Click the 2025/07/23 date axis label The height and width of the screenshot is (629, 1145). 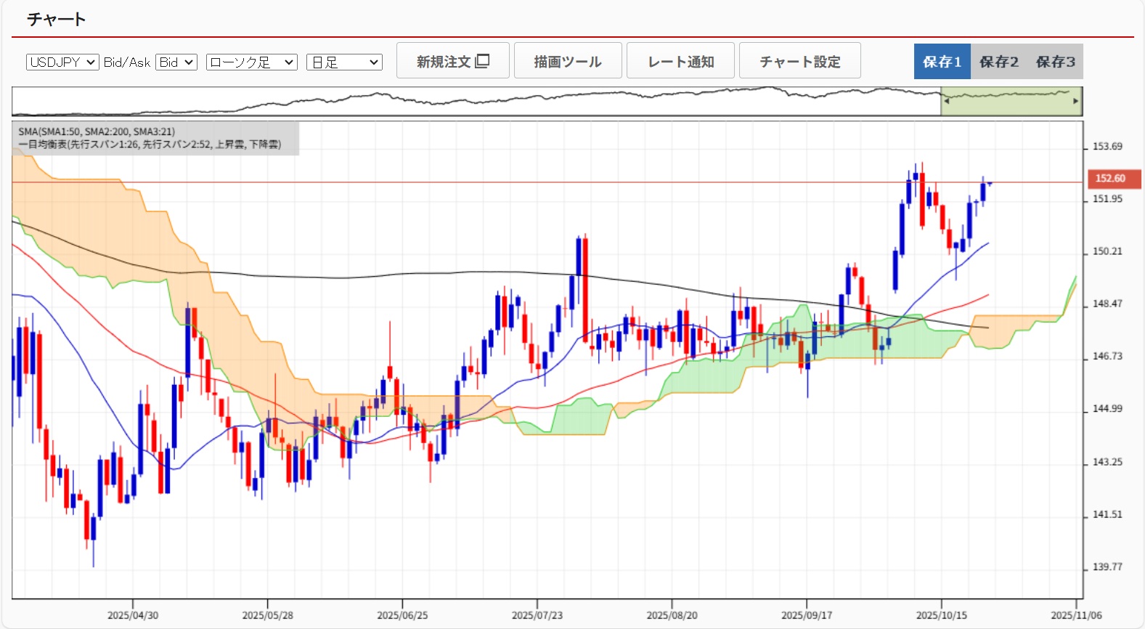point(537,615)
